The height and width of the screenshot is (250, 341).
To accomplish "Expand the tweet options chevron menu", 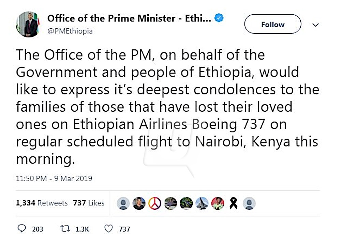I will [316, 25].
